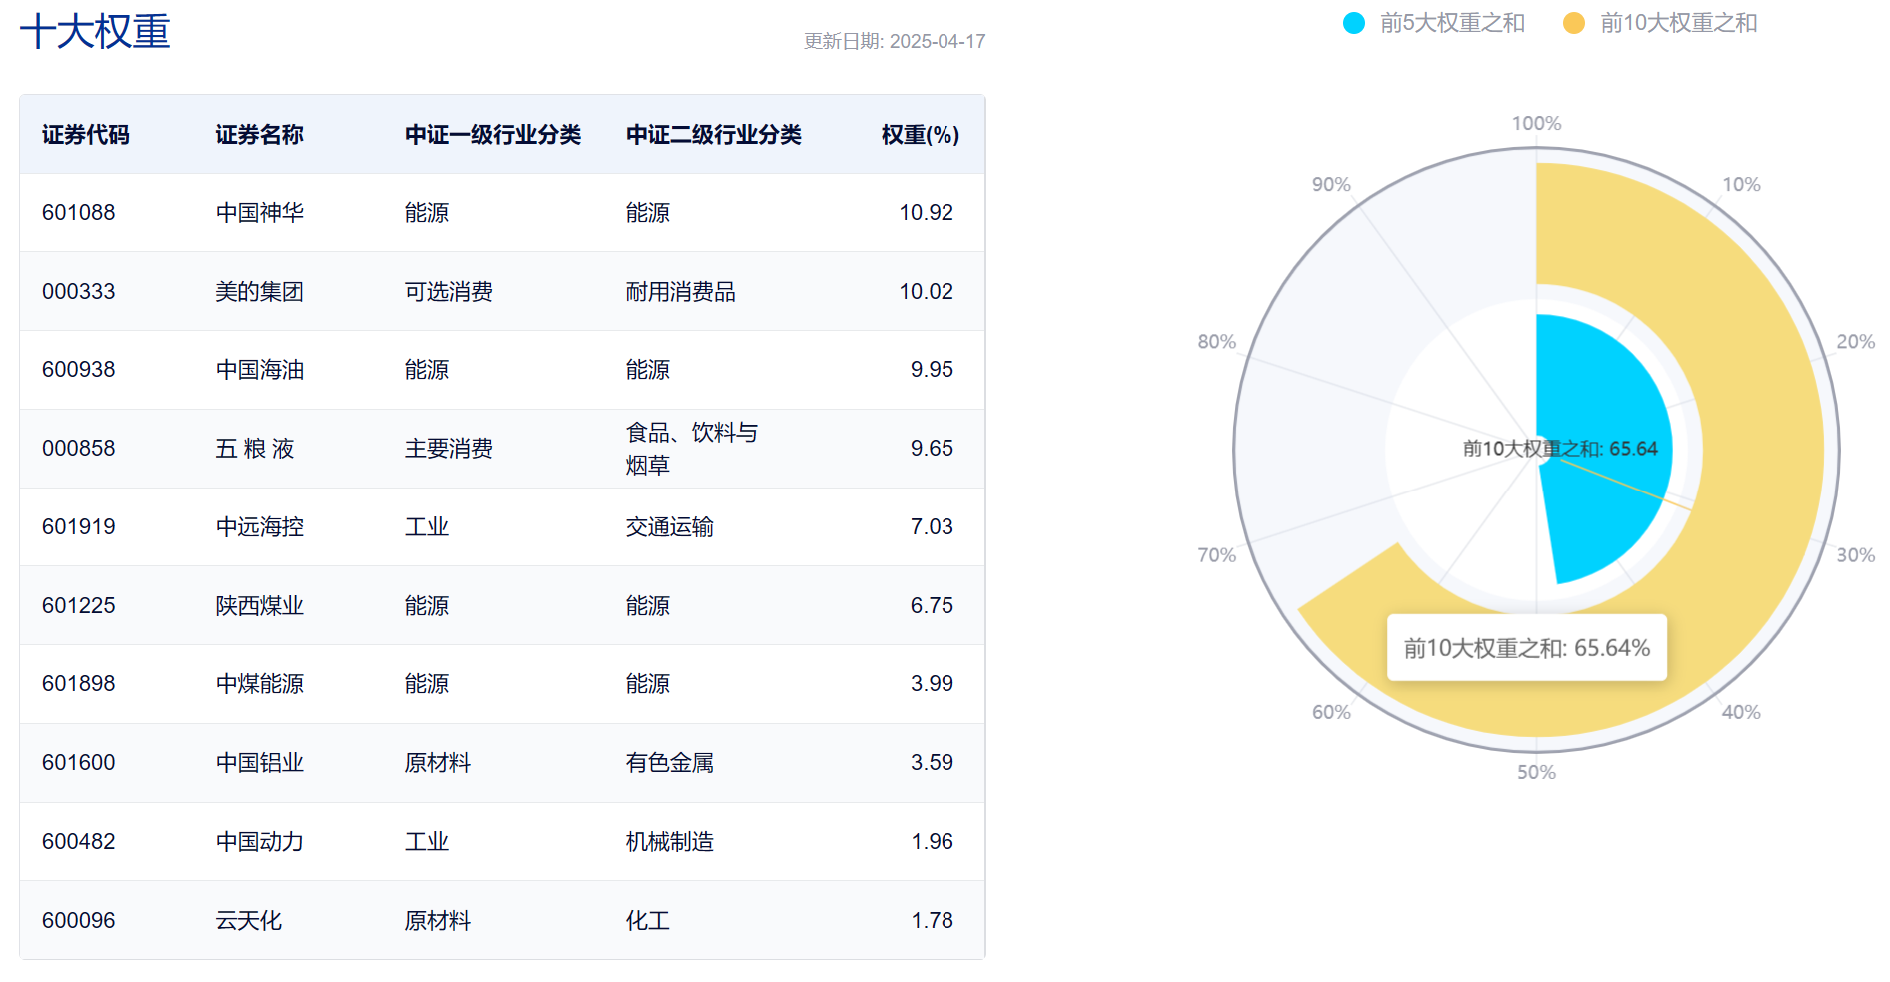1890x982 pixels.
Task: Click weight value 9.65
Action: click(932, 449)
